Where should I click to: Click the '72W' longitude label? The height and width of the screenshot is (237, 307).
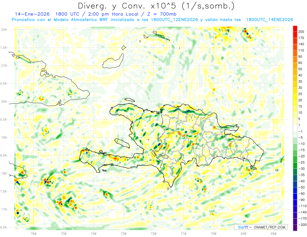coord(153,233)
